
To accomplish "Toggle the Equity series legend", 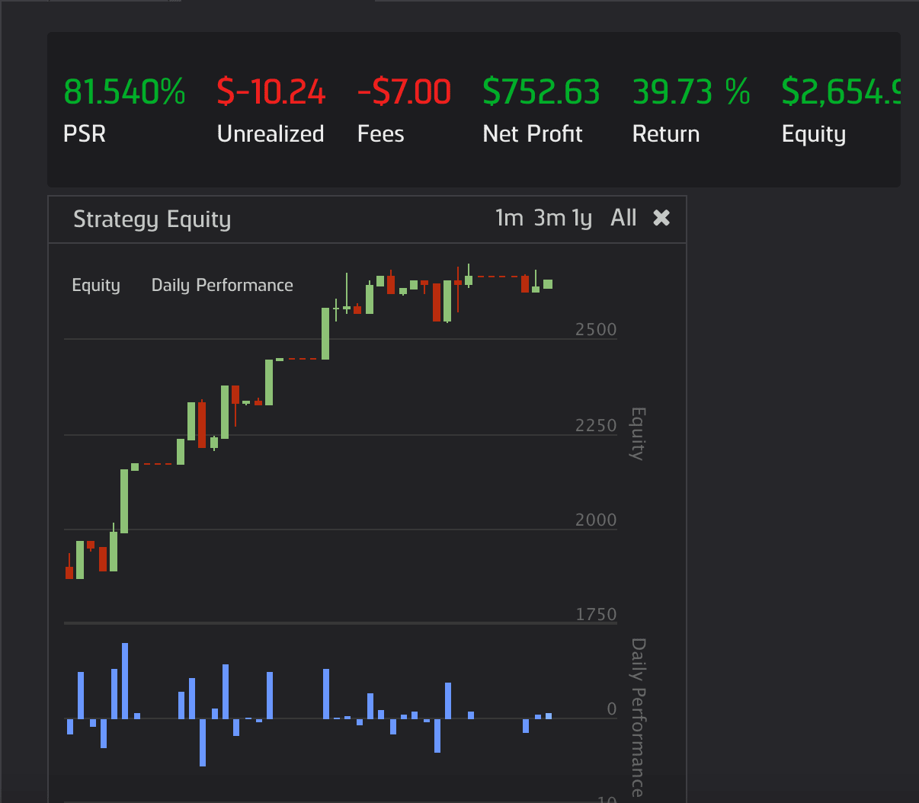I will [96, 285].
